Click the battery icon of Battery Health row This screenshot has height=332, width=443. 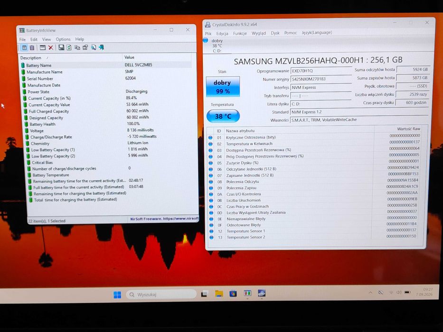point(26,124)
